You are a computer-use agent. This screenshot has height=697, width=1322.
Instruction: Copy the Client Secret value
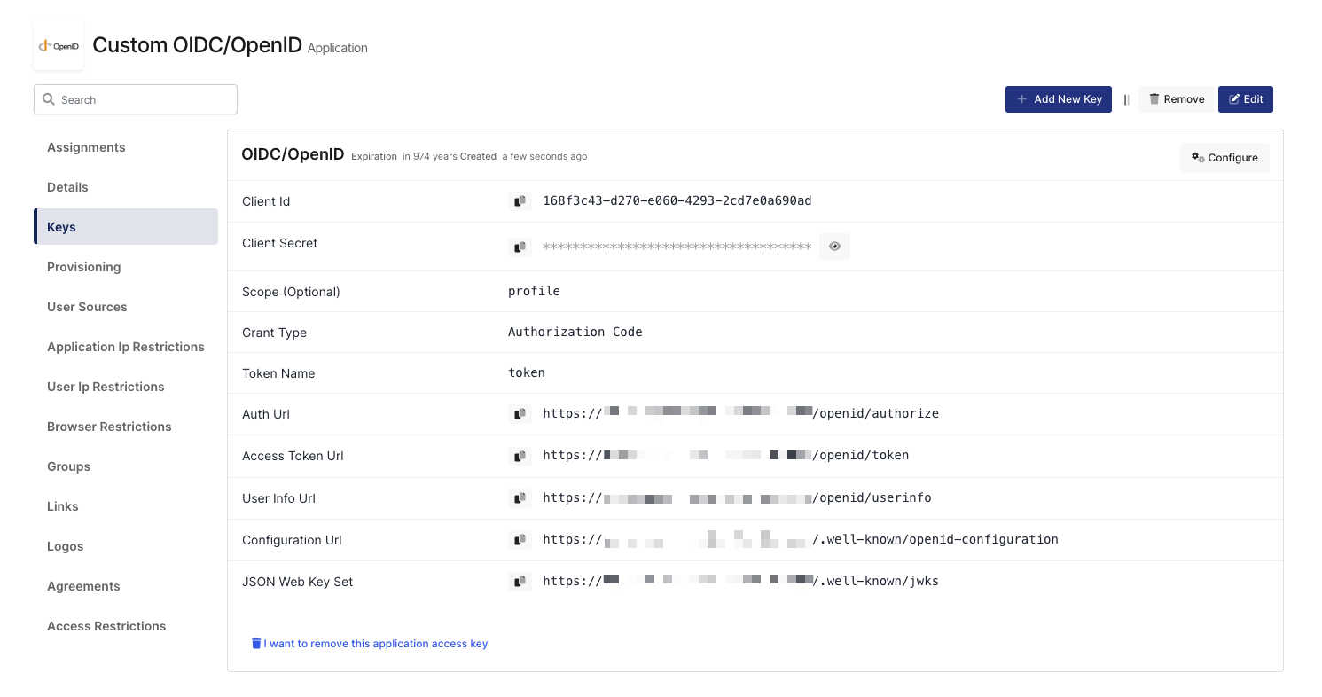coord(520,247)
